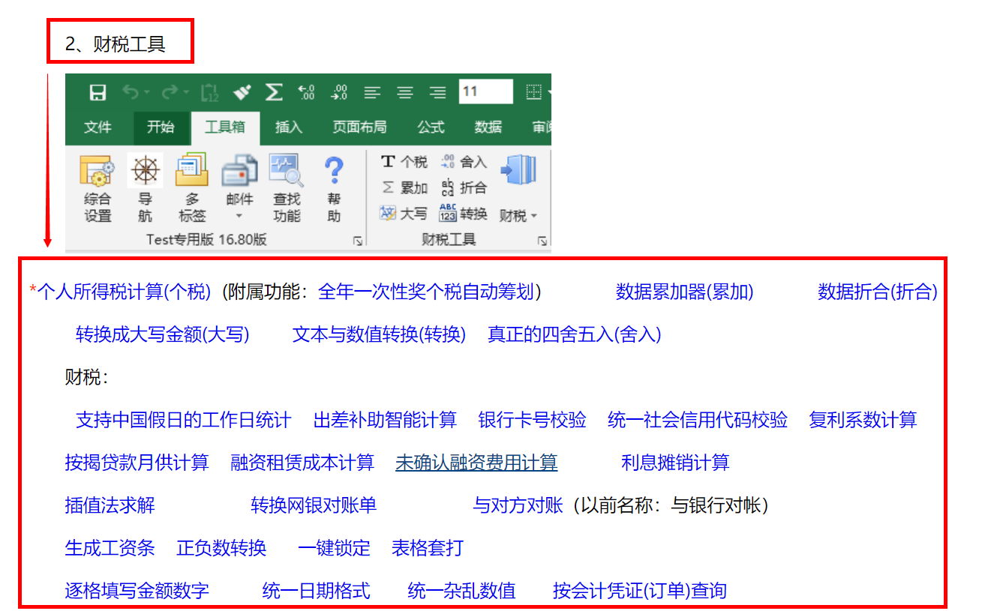
Task: Open 支持中国假日的工作日统计 link
Action: click(184, 420)
